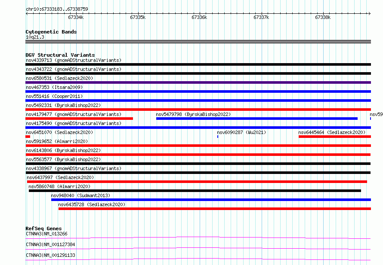Click the red bar under nsv5492331

(x=198, y=110)
